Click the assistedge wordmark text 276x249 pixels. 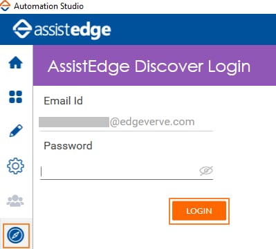click(73, 30)
